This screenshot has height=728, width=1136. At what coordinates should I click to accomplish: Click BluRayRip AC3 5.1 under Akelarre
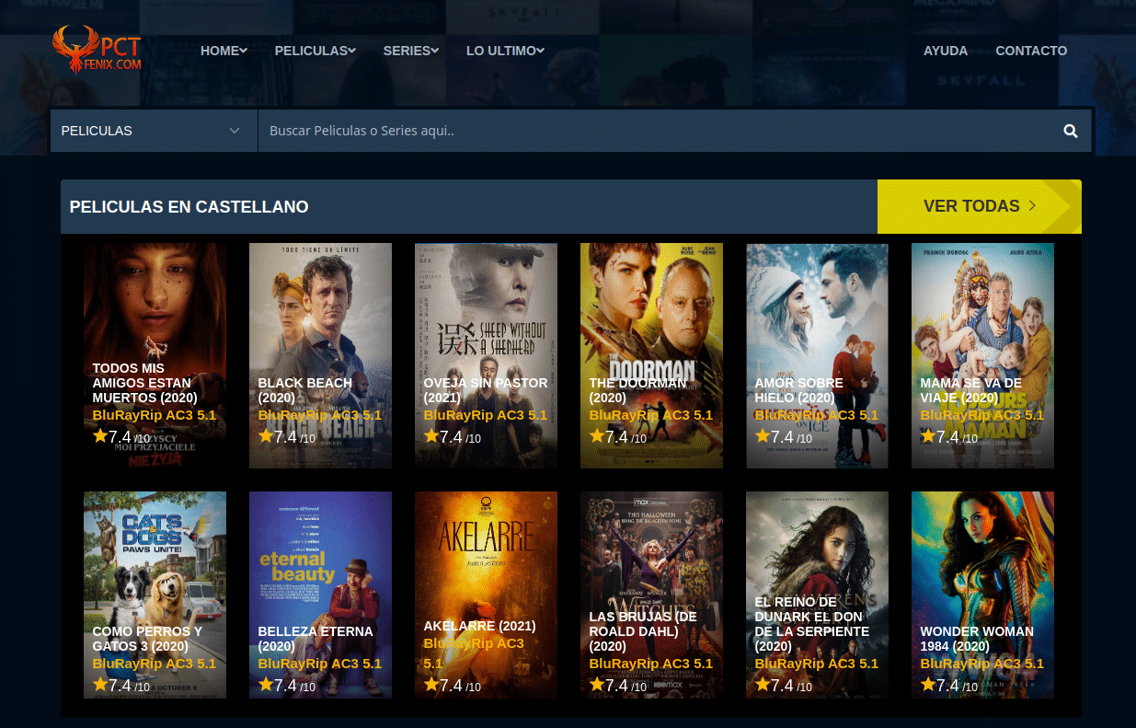pyautogui.click(x=474, y=653)
